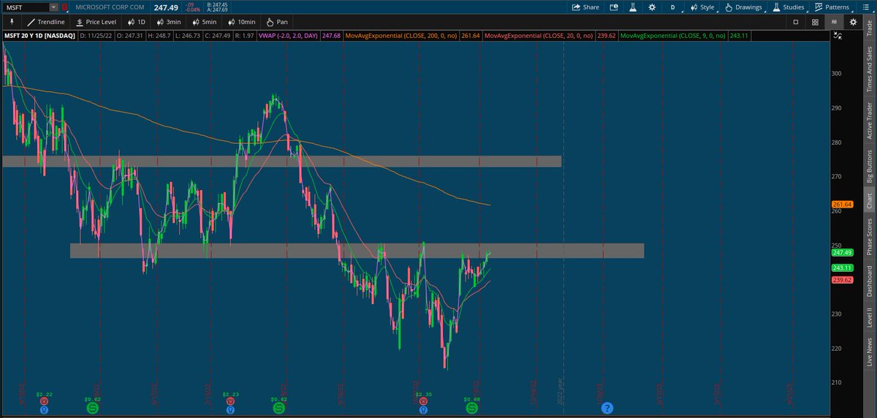Select the Price Level drawing tool
Viewport: 877px width, 418px height.
95,22
